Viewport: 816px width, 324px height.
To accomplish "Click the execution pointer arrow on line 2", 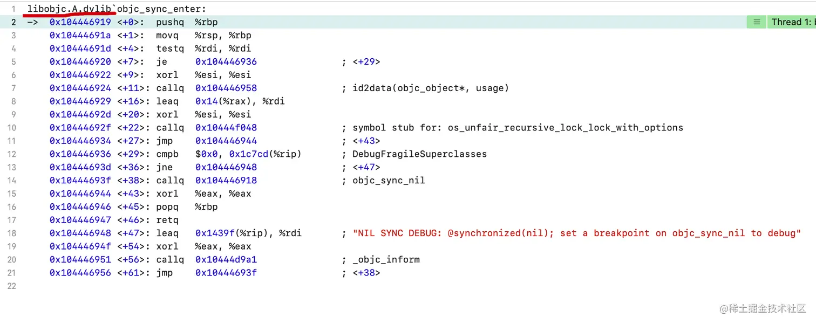I will point(32,22).
